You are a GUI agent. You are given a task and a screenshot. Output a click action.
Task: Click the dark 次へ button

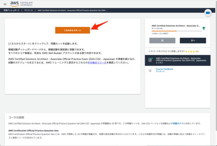[x=193, y=41]
